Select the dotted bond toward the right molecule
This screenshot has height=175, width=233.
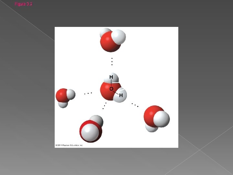coord(135,105)
